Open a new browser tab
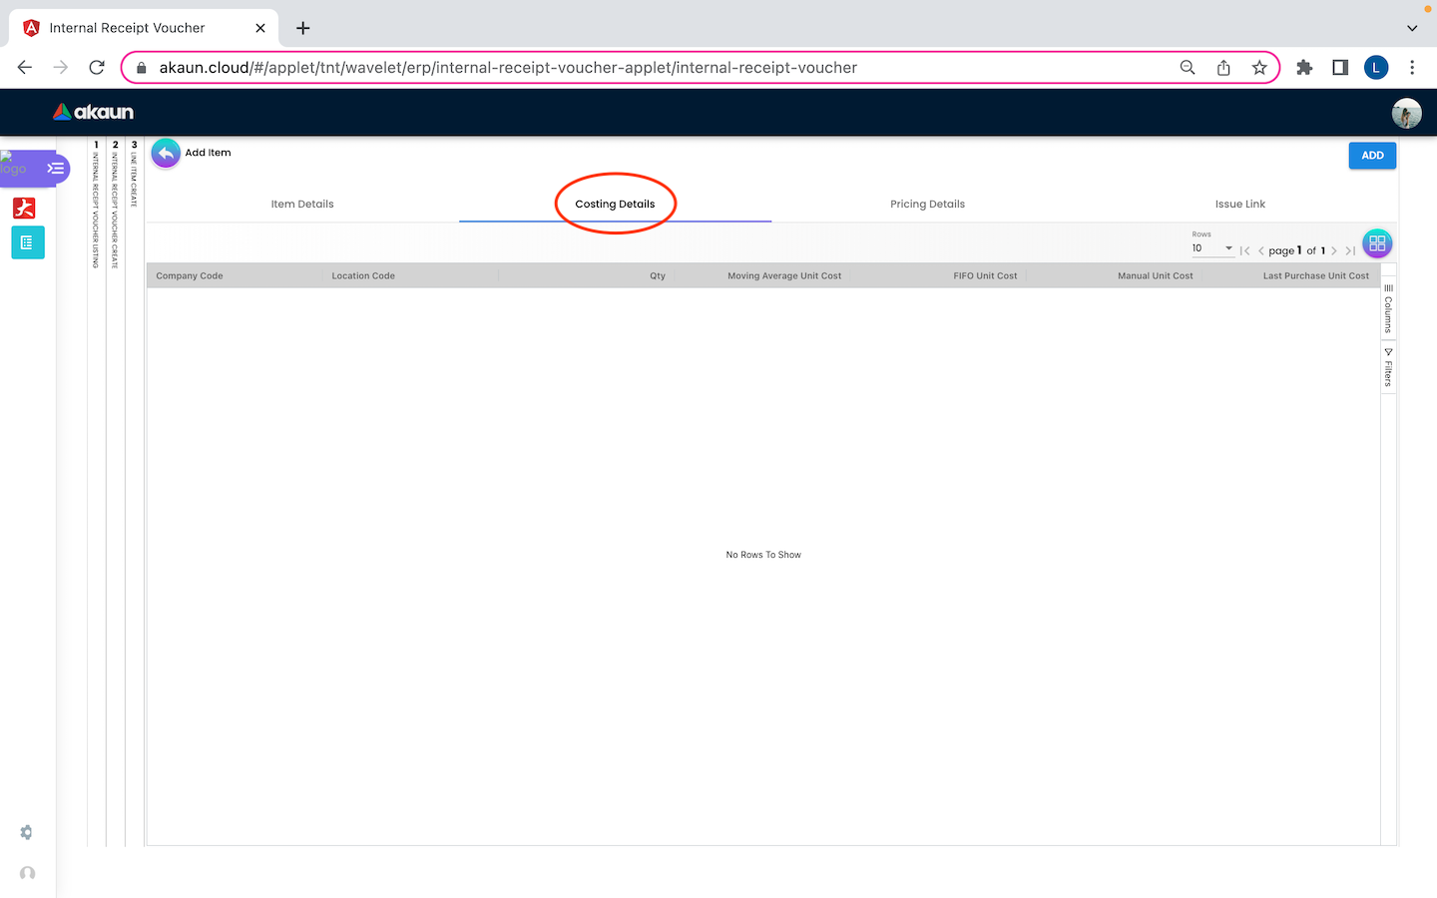 coord(303,28)
